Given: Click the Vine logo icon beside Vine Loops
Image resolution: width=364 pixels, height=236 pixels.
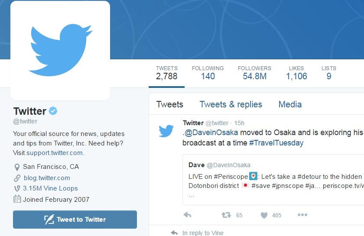Looking at the screenshot, I should pos(17,188).
